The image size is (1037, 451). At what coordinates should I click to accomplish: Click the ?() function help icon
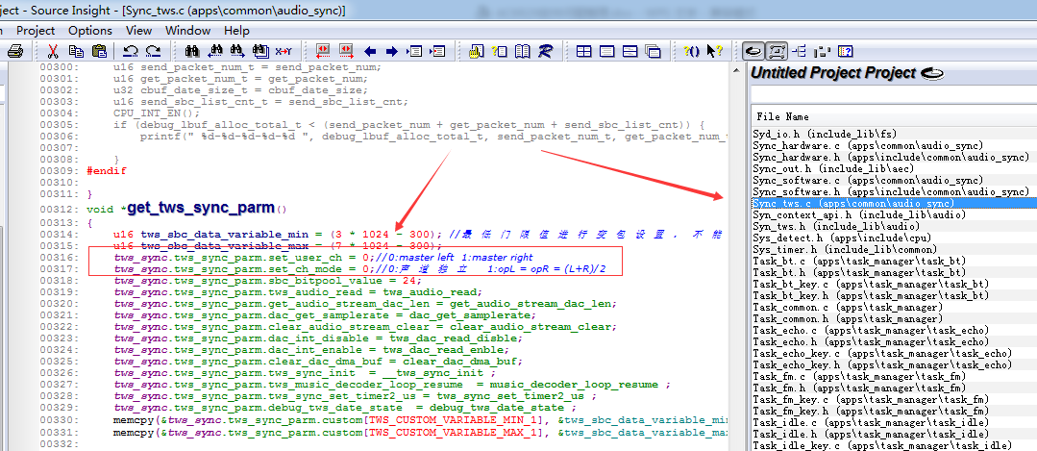pyautogui.click(x=692, y=51)
